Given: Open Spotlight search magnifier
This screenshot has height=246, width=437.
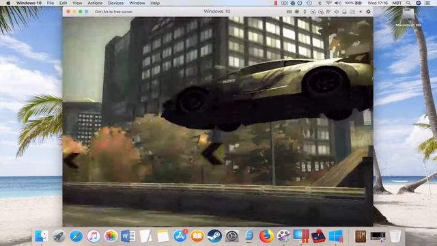Looking at the screenshot, I should tap(408, 3).
